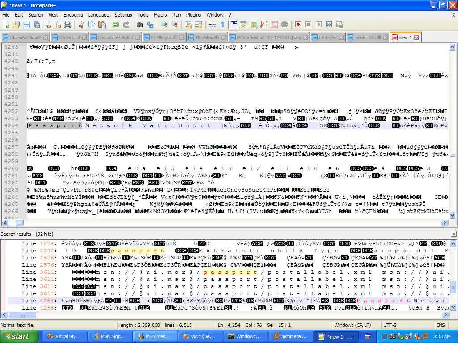The image size is (458, 343).
Task: Open the Plugins menu
Action: click(193, 15)
